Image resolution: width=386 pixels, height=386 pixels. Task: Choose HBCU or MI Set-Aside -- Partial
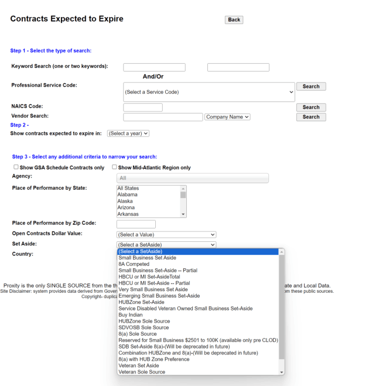tap(198, 283)
